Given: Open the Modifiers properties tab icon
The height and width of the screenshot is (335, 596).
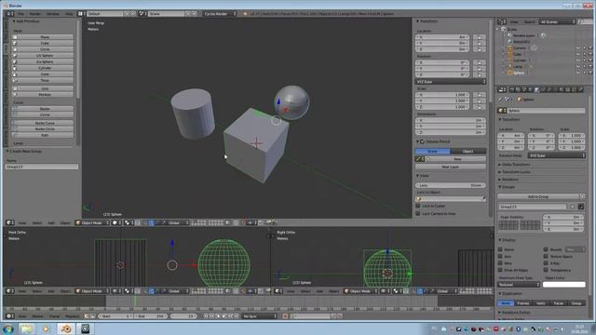Looking at the screenshot, I should coord(549,89).
